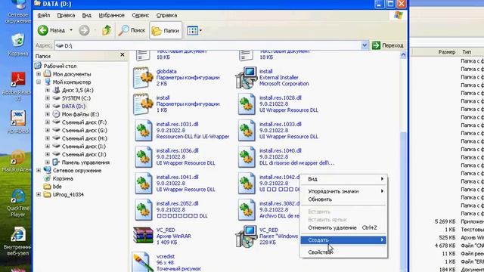Open the Сервис menu

(x=140, y=15)
